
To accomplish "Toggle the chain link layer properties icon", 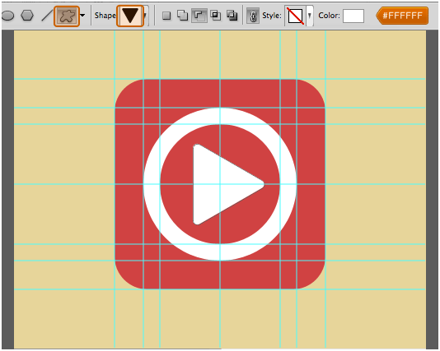I will (253, 16).
